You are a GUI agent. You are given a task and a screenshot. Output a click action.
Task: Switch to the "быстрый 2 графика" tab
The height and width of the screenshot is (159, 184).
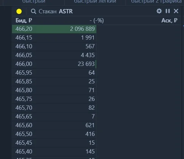pyautogui.click(x=156, y=2)
